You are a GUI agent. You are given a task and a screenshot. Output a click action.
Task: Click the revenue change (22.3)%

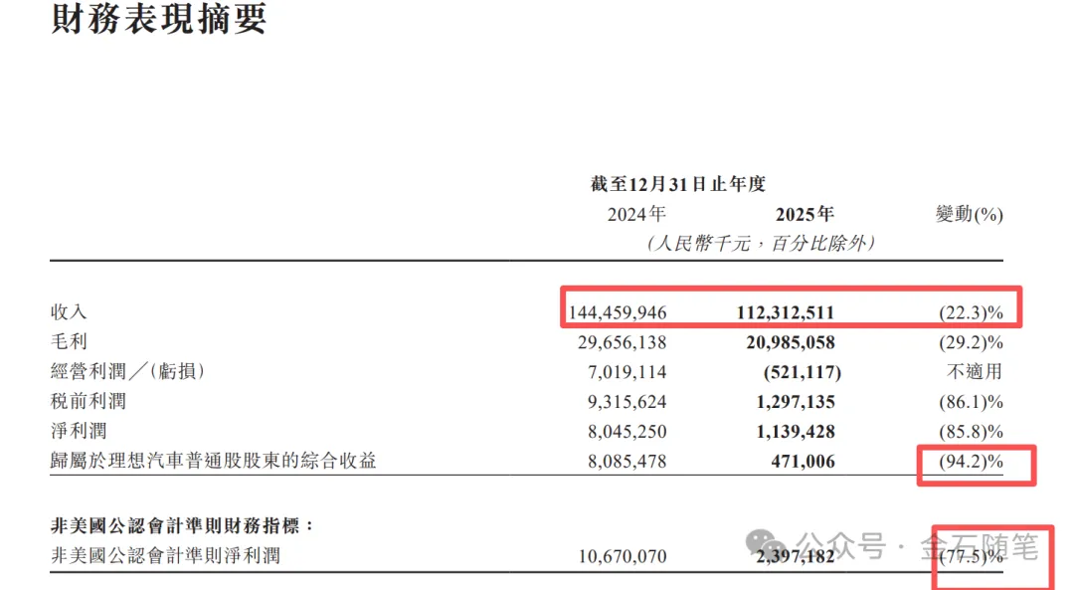971,313
